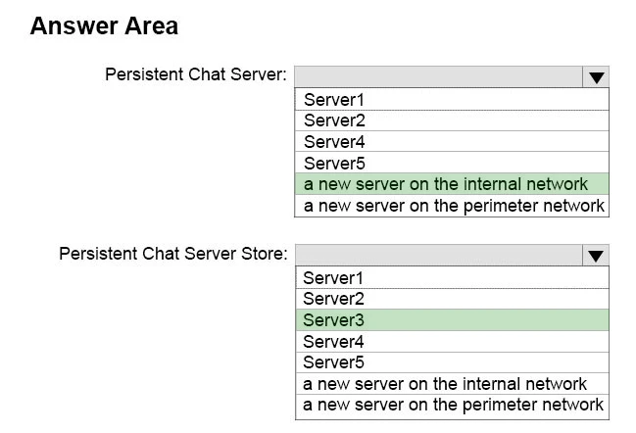This screenshot has width=636, height=433.
Task: Select perimeter network option for Persistent Chat Server
Action: [451, 206]
